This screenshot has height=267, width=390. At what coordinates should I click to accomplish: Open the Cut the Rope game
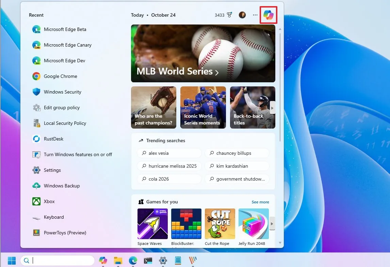220,224
